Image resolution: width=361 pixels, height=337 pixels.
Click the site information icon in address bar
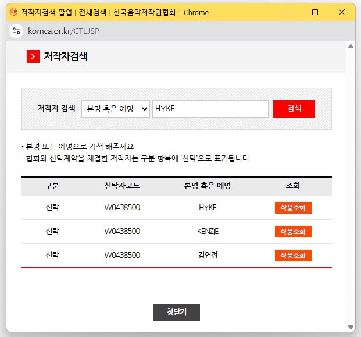point(16,30)
